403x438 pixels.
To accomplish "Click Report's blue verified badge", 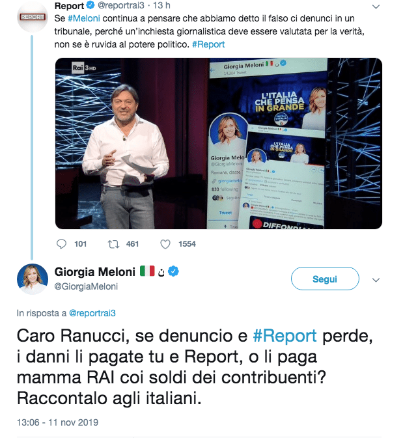I will point(90,5).
